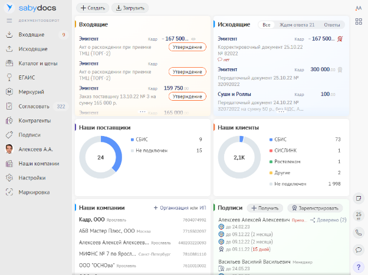368x275 pixels.
Task: Expand the Исходящие widget with the ellipsis
Action: pos(281,112)
